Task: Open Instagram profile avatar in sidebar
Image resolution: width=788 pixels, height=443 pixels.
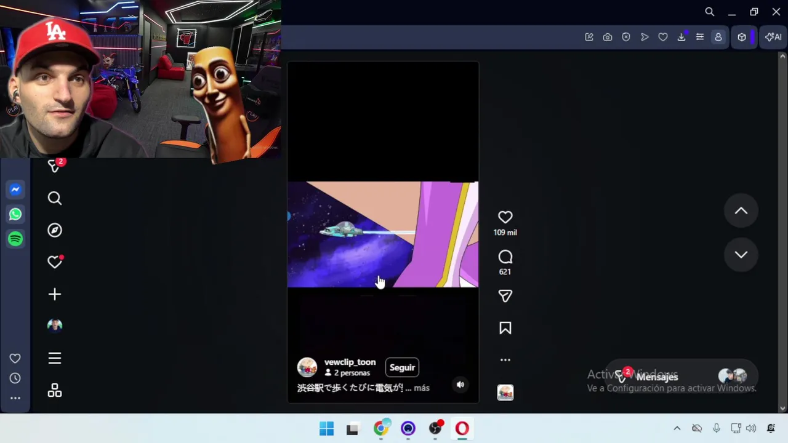Action: pyautogui.click(x=55, y=325)
